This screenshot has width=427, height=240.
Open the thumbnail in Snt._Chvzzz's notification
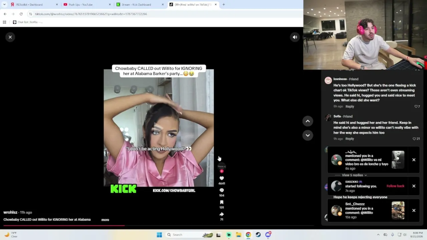point(398,210)
